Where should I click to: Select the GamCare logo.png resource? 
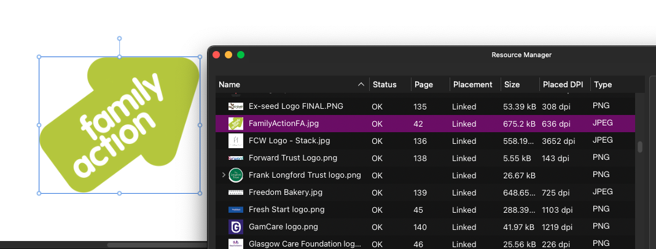pyautogui.click(x=425, y=227)
